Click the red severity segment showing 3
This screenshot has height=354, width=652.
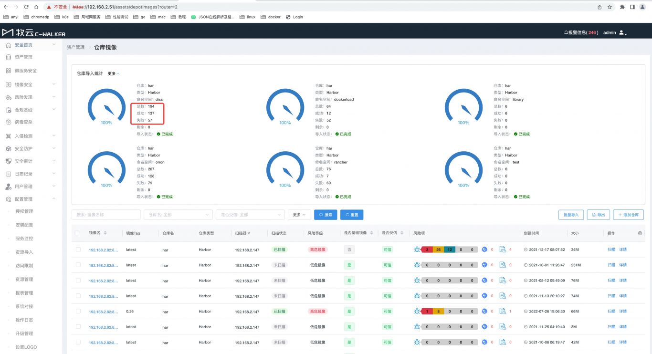tap(427, 250)
